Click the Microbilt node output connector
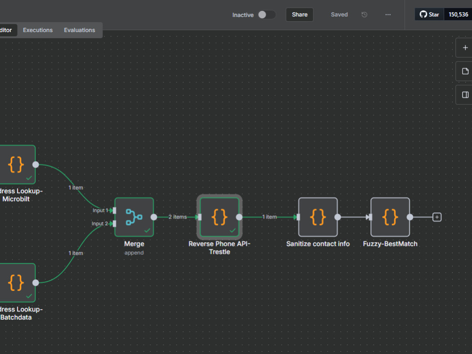The image size is (472, 354). click(x=36, y=165)
